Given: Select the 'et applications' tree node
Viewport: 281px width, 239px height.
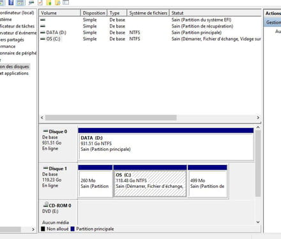Looking at the screenshot, I should tap(14, 73).
